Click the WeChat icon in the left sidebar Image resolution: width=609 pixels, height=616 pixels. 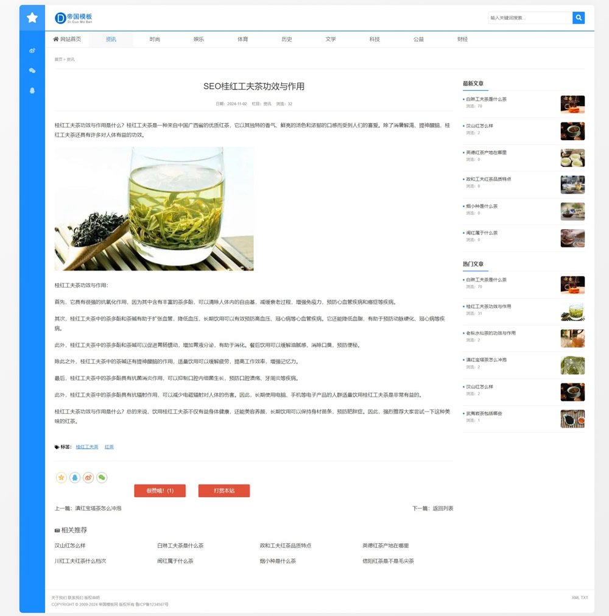click(32, 71)
